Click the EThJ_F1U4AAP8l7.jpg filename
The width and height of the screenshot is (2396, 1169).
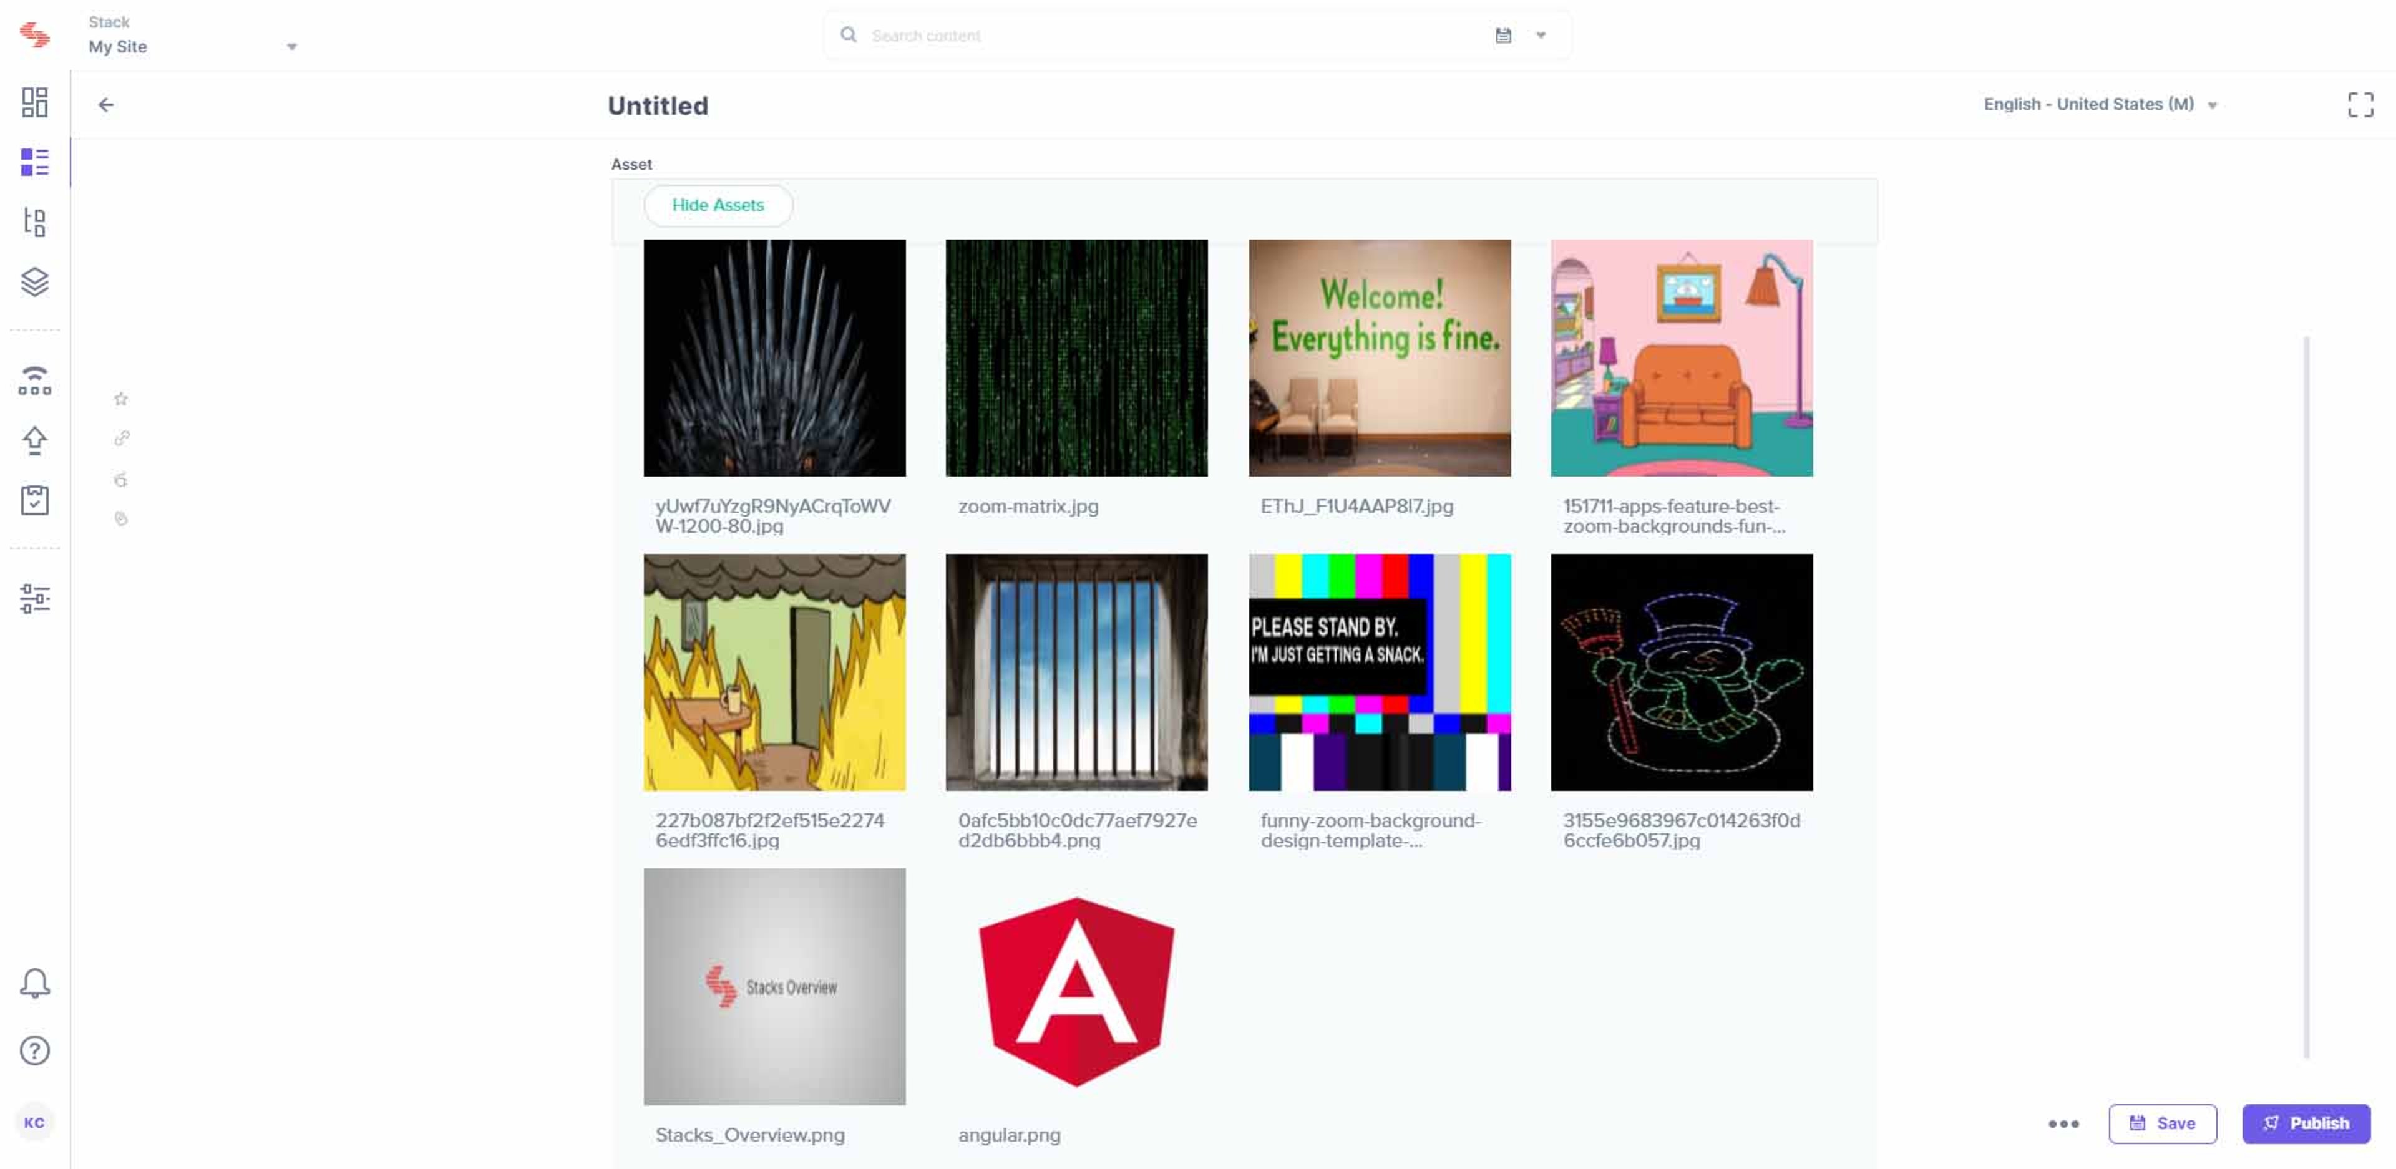pos(1356,507)
